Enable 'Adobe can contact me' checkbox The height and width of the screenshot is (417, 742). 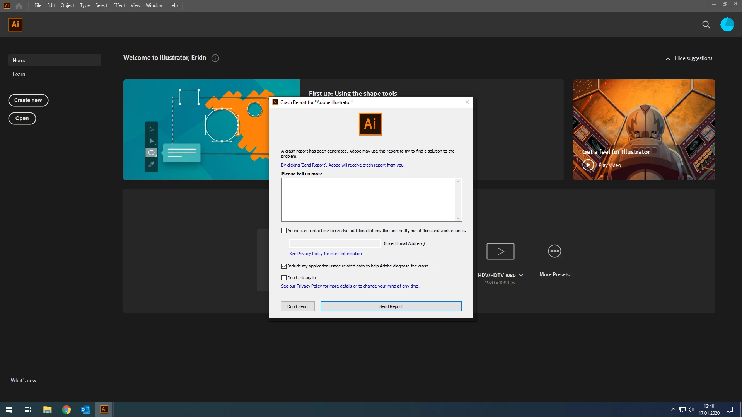point(284,231)
